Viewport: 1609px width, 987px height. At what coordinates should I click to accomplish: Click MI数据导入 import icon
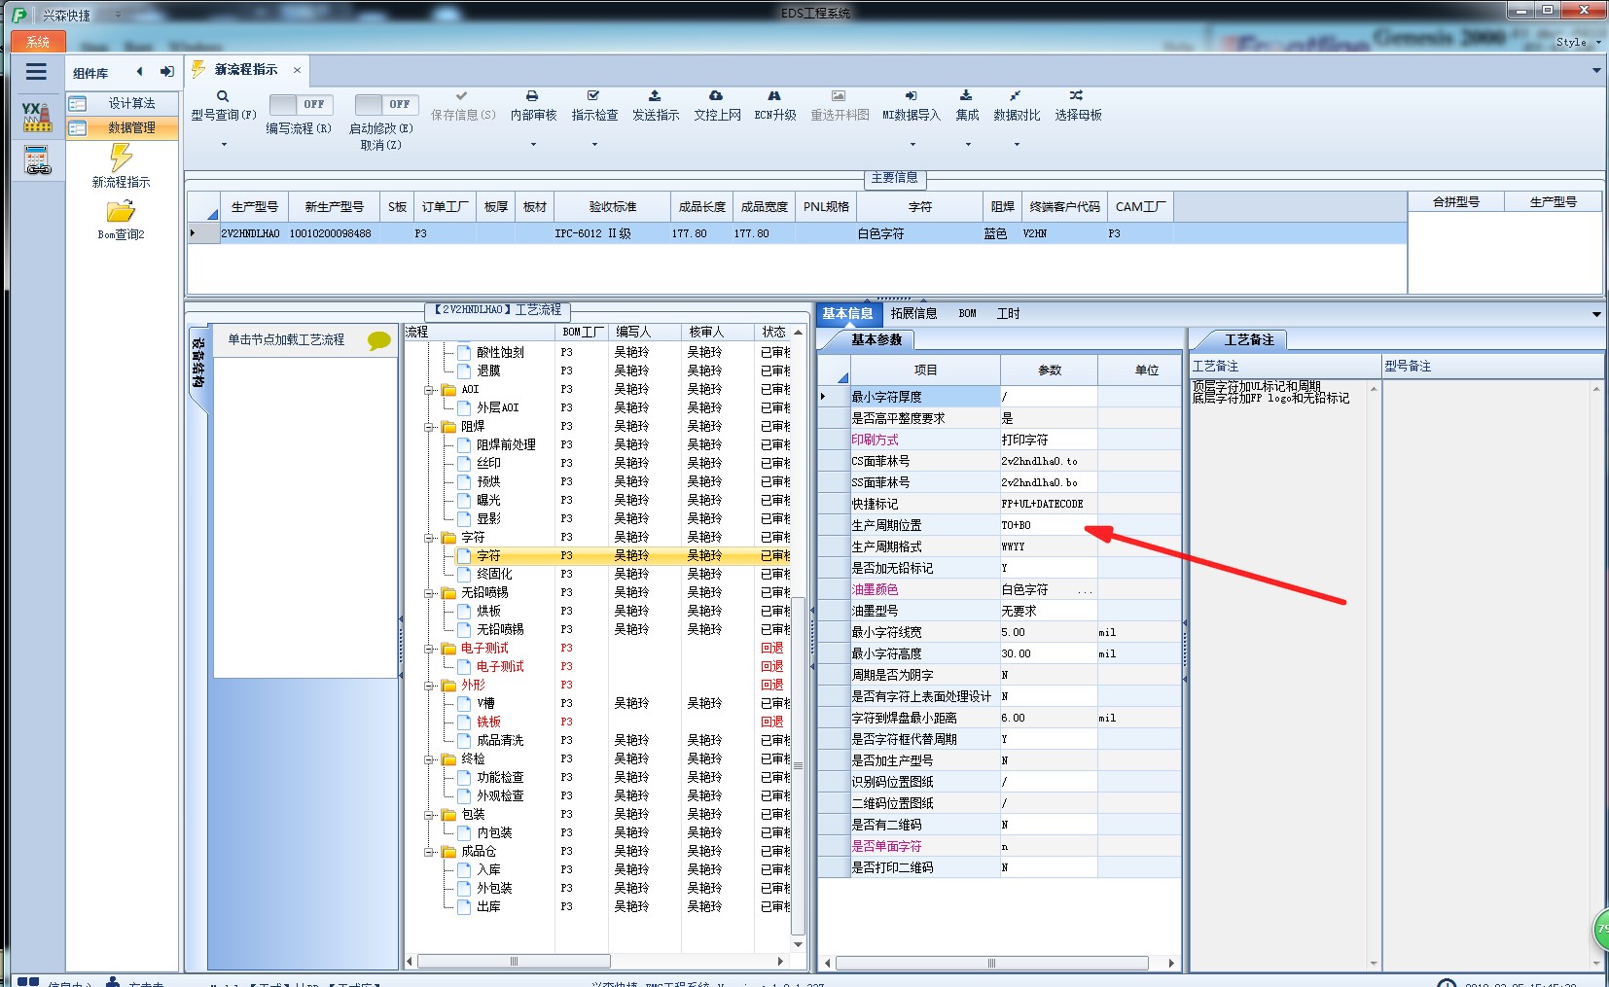coord(911,96)
